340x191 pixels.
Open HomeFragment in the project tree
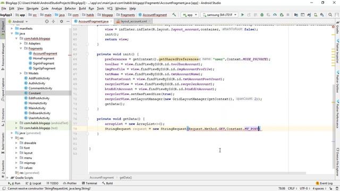point(44,58)
